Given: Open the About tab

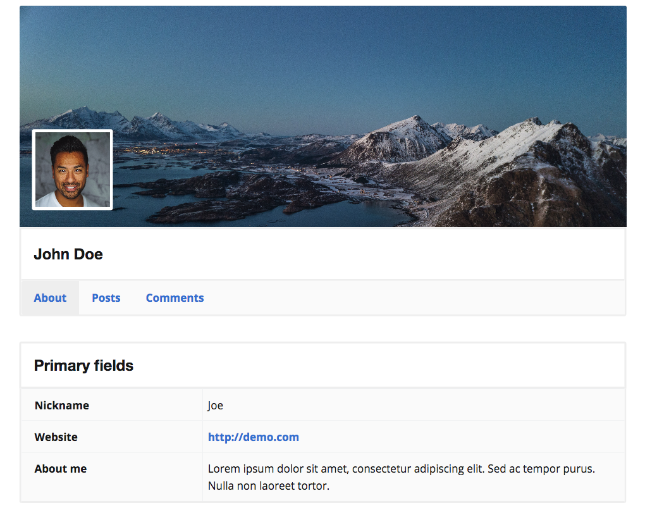Looking at the screenshot, I should [x=50, y=298].
